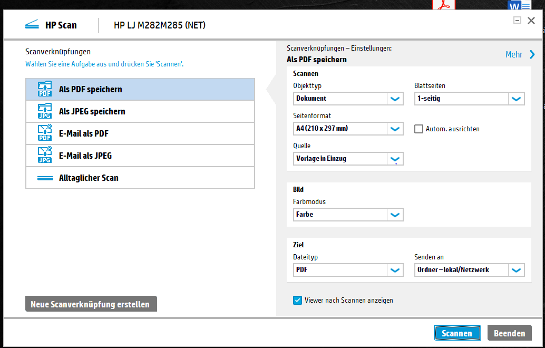The height and width of the screenshot is (348, 545).
Task: Expand the Quelle dropdown arrow
Action: (x=395, y=159)
